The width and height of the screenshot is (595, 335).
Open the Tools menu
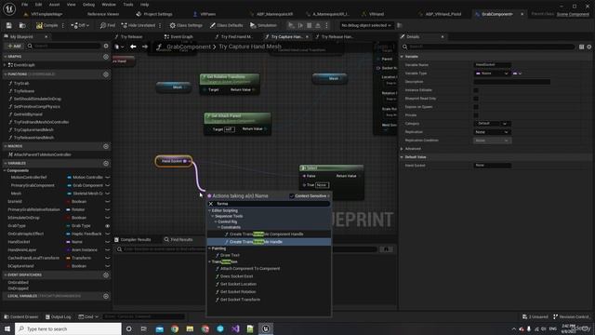[128, 5]
